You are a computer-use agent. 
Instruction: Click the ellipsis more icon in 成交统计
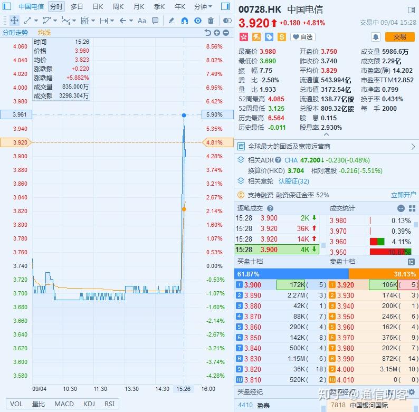pyautogui.click(x=401, y=208)
